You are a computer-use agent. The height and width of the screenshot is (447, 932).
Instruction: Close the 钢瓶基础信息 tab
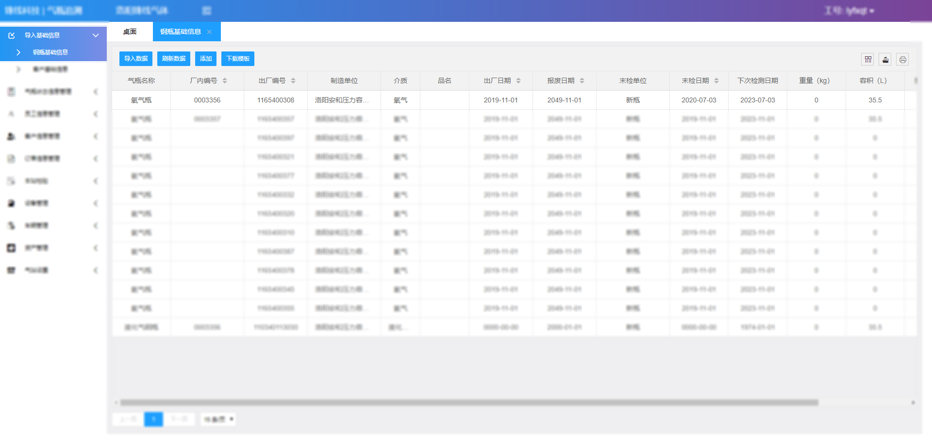pyautogui.click(x=210, y=32)
